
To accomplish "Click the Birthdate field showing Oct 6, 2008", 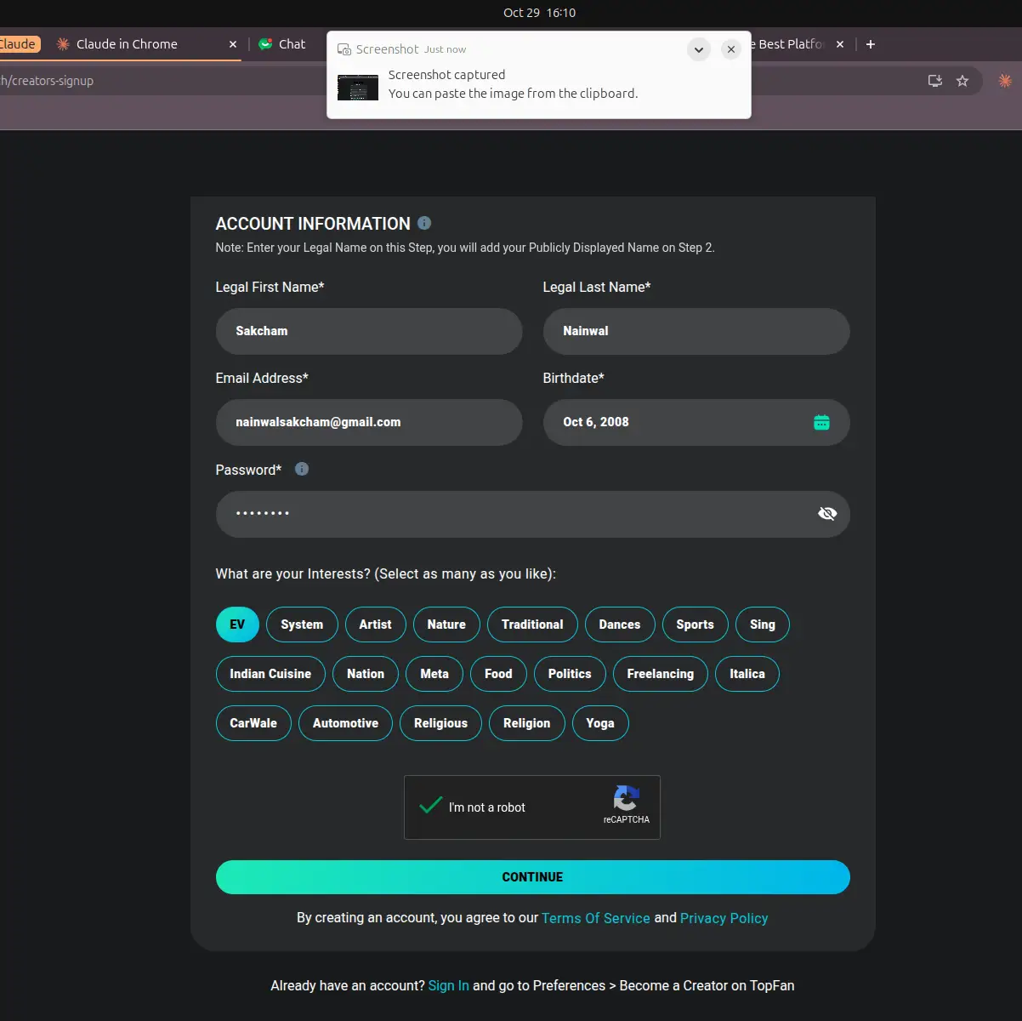I will (696, 422).
